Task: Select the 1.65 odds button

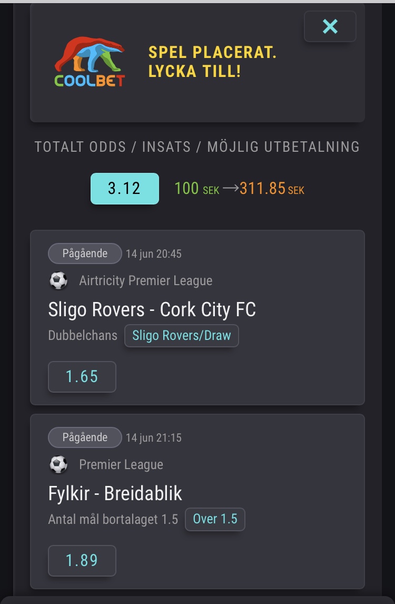Action: pos(82,377)
